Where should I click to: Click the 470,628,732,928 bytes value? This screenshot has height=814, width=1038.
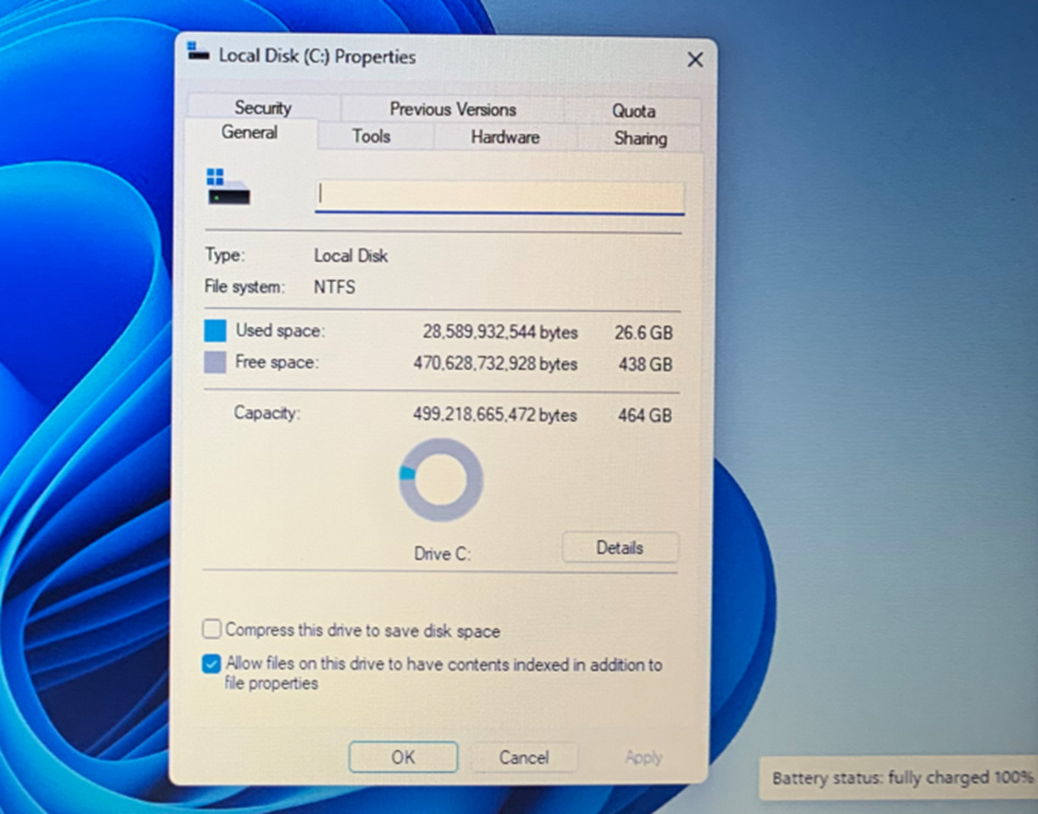[495, 364]
